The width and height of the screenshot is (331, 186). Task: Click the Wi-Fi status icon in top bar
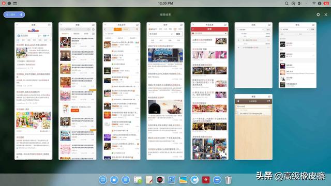point(314,4)
